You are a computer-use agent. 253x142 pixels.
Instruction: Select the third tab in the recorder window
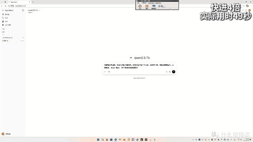tap(151, 3)
